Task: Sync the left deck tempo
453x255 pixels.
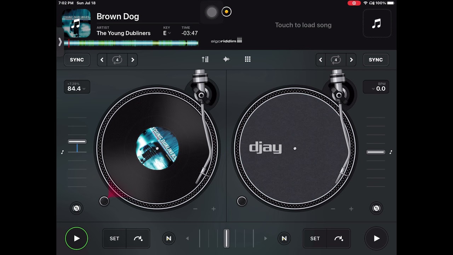Action: (77, 60)
